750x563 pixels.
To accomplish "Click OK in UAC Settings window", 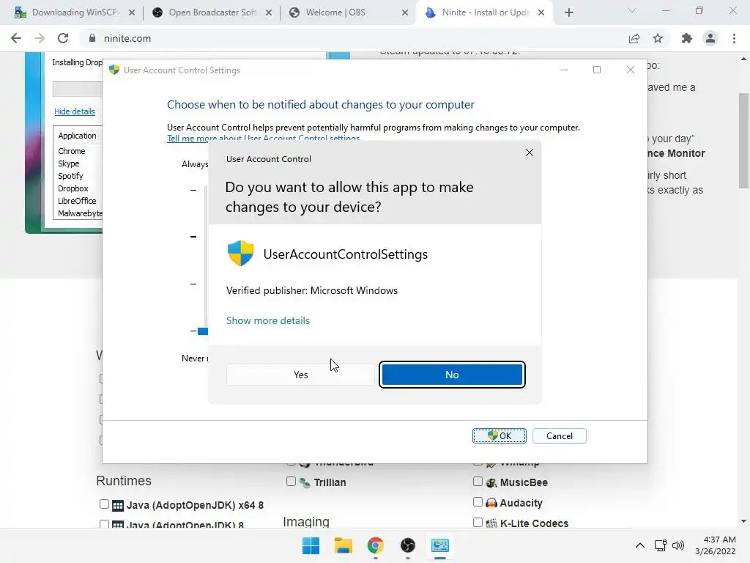I will [500, 435].
